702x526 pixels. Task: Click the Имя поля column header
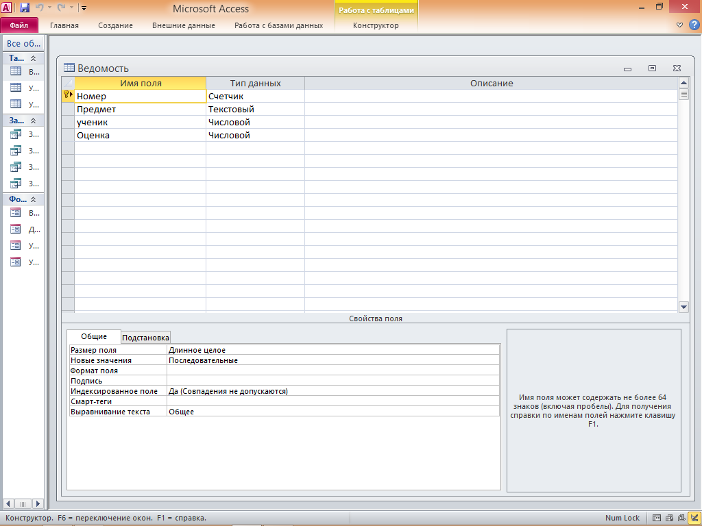140,83
